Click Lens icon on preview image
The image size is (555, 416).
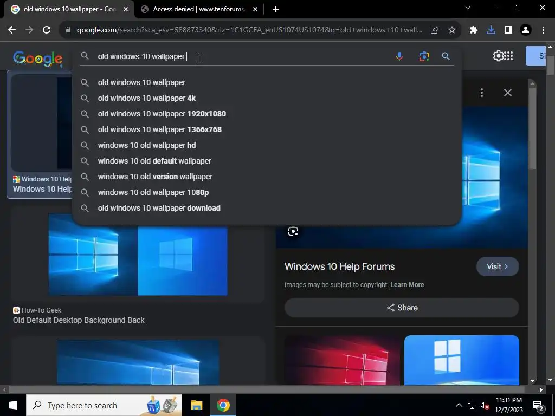(x=293, y=231)
